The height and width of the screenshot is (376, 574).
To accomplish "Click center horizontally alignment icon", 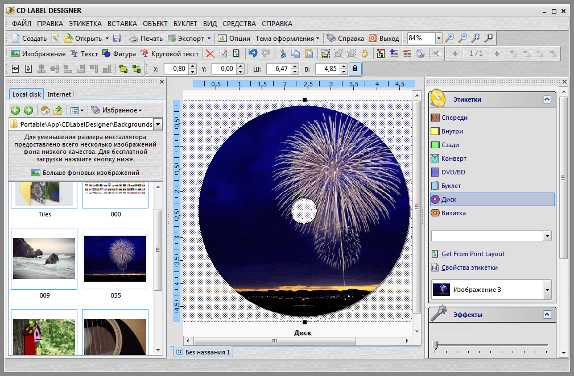I will pyautogui.click(x=15, y=69).
